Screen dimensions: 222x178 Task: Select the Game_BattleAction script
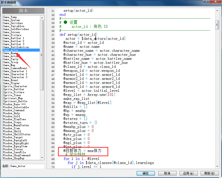[x=16, y=47]
